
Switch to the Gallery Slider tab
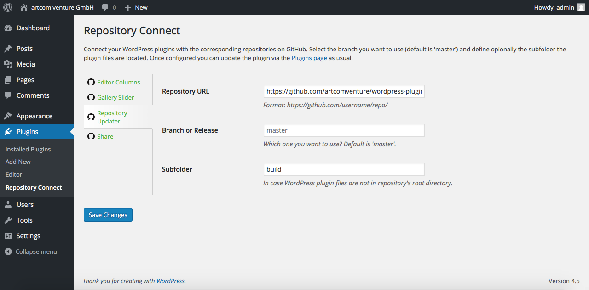point(118,97)
